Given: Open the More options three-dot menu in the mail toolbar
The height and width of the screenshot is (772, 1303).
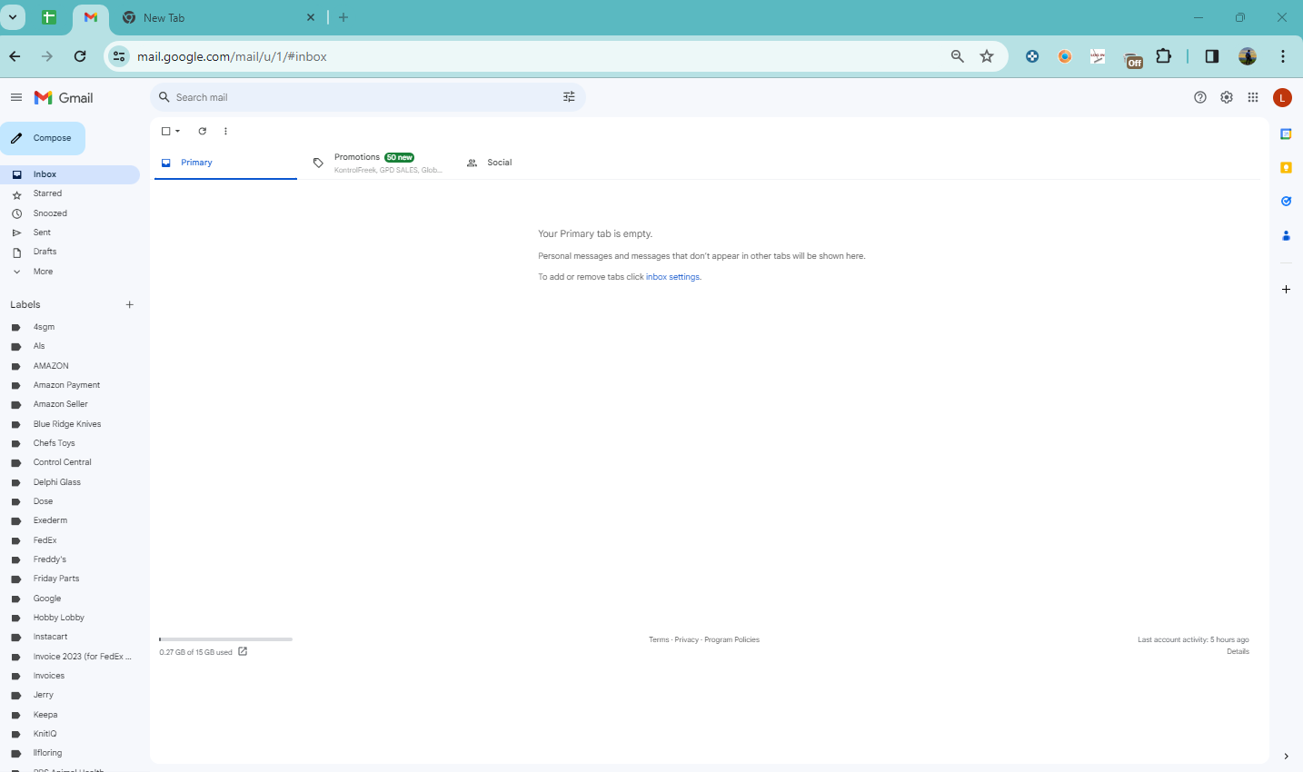Looking at the screenshot, I should (x=225, y=131).
